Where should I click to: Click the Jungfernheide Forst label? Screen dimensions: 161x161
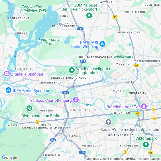click(x=50, y=42)
